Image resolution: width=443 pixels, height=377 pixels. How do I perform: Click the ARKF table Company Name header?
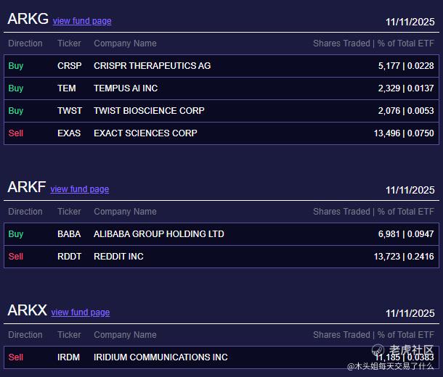[x=125, y=212]
